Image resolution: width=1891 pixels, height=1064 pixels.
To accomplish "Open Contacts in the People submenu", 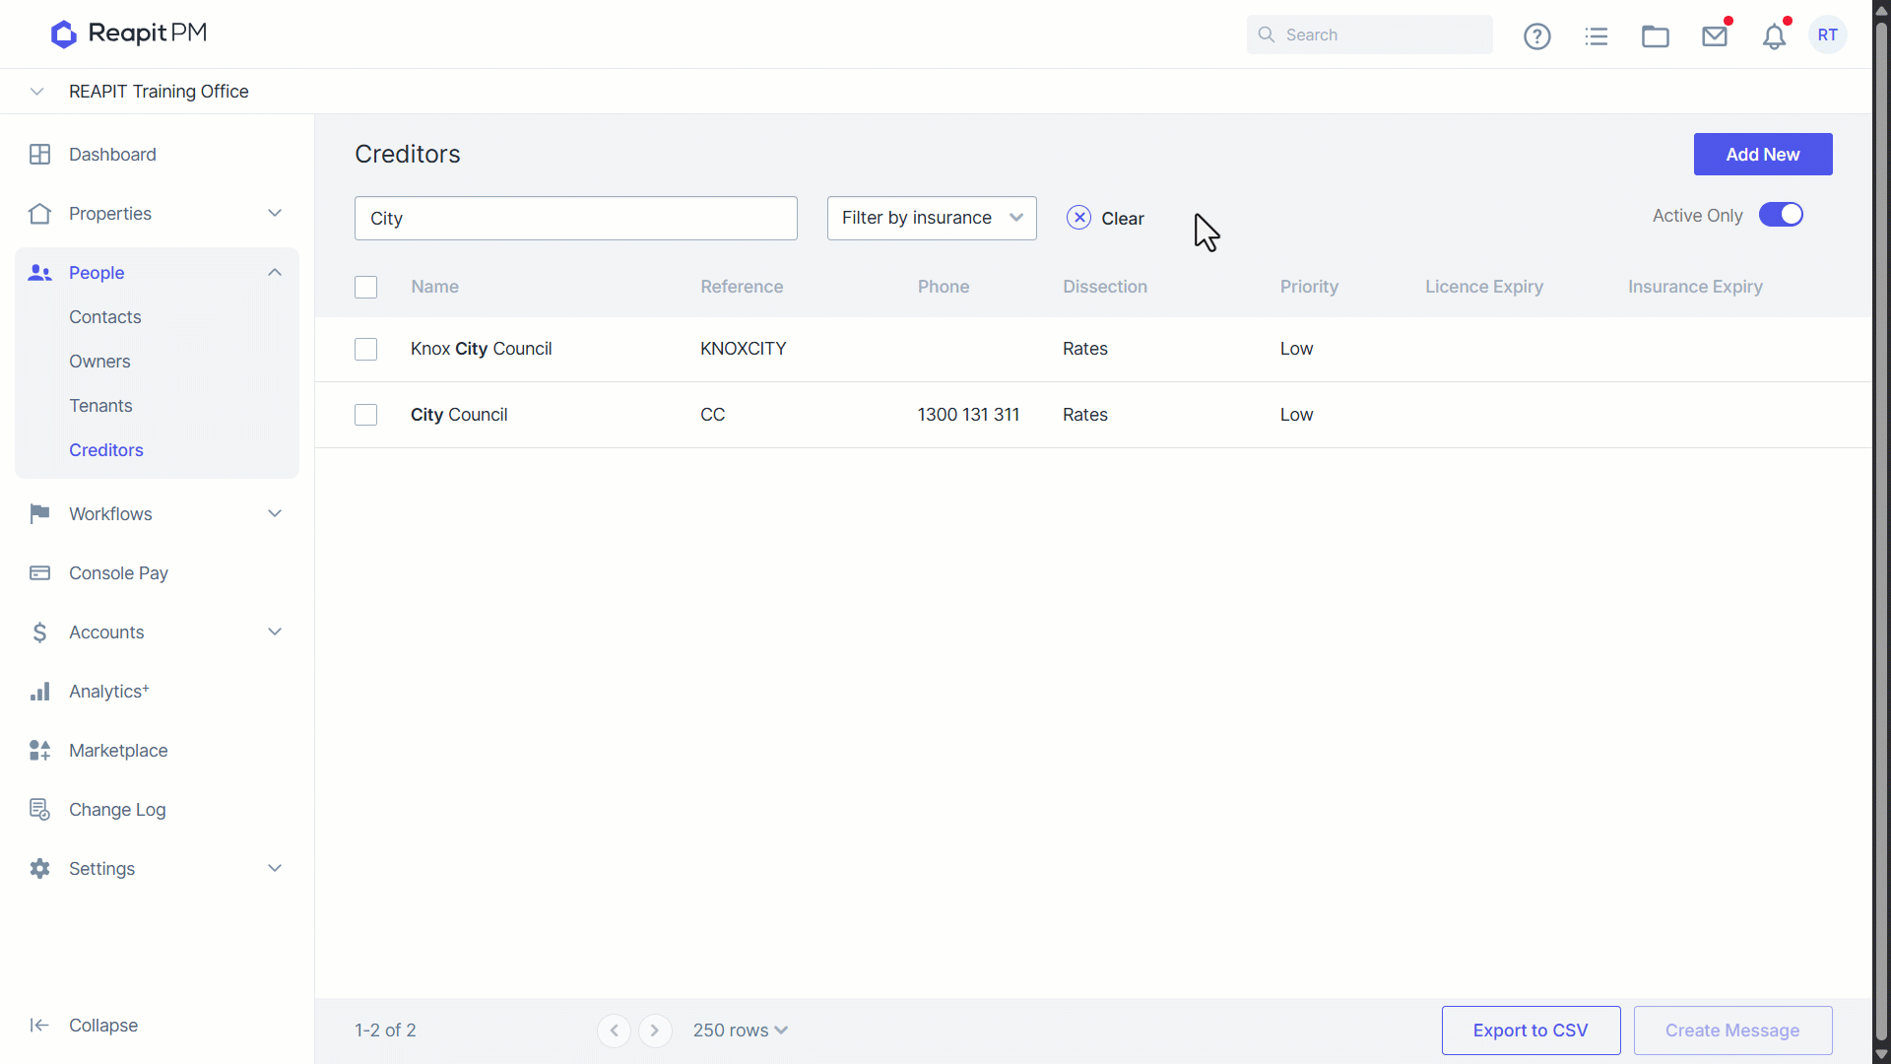I will [x=105, y=317].
